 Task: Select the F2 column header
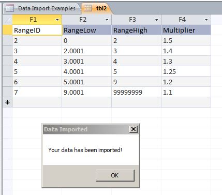86,20
